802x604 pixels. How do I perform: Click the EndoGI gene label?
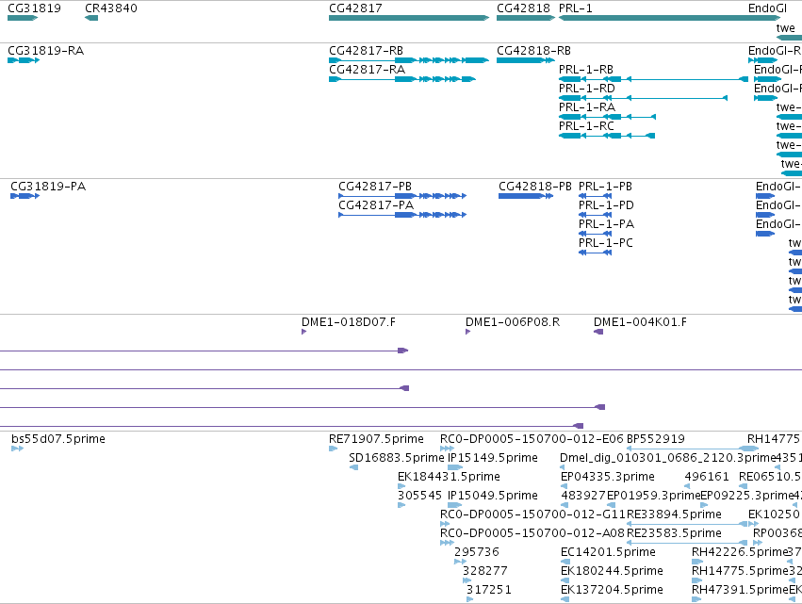[x=767, y=8]
